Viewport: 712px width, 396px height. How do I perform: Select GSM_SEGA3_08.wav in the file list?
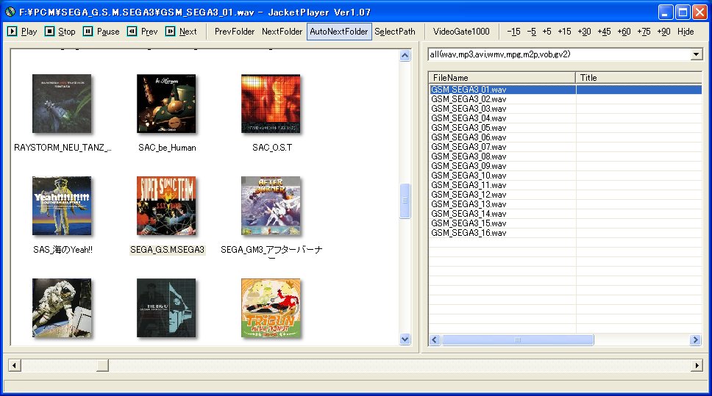click(x=469, y=156)
